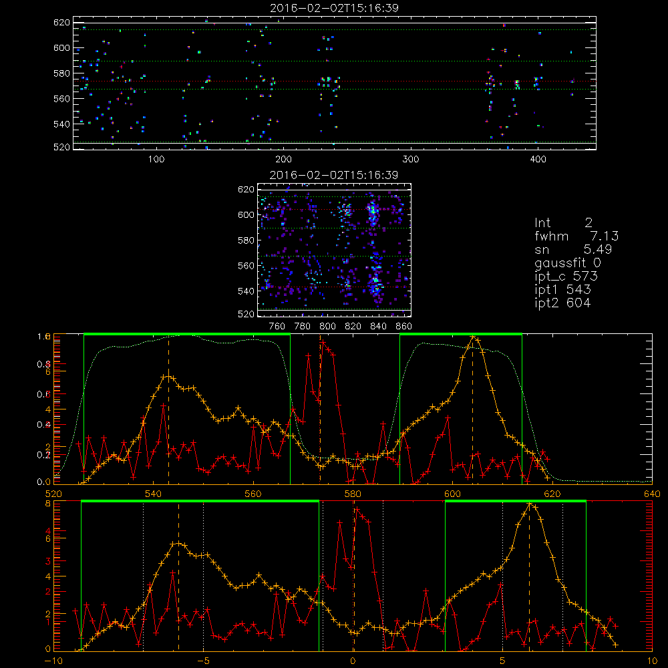Click x-axis label 100 of the wide detector image
Image resolution: width=668 pixels, height=668 pixels.
(156, 160)
